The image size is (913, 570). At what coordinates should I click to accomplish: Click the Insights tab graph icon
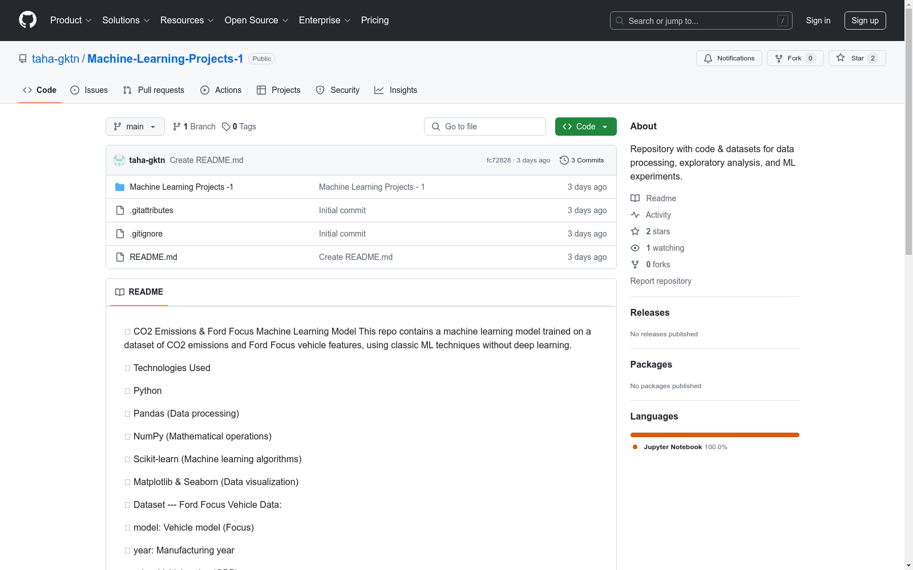click(x=379, y=90)
